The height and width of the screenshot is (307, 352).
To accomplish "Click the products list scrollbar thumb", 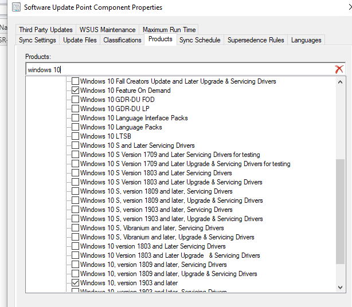I will (341, 211).
